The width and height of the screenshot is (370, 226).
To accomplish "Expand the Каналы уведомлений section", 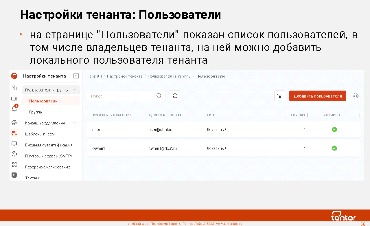I will point(75,123).
